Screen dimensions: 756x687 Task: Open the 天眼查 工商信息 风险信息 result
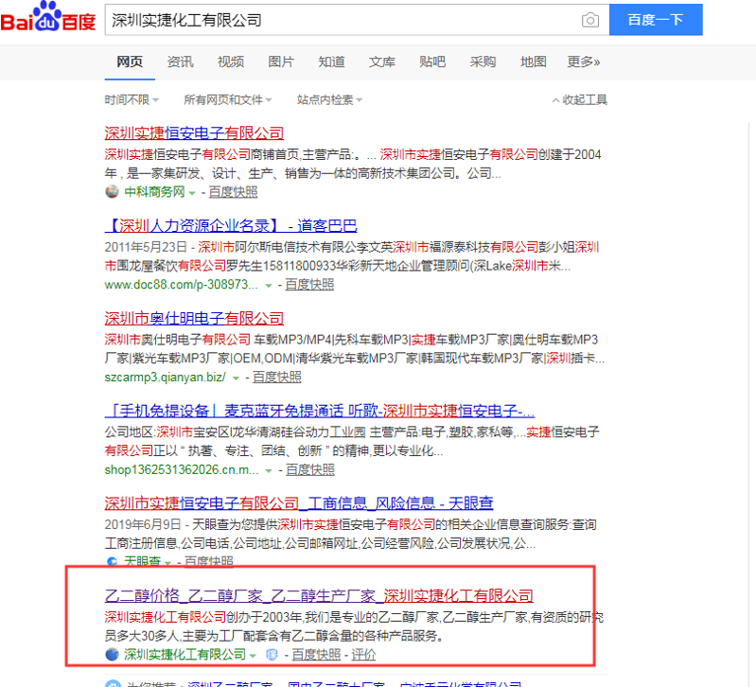(x=299, y=503)
